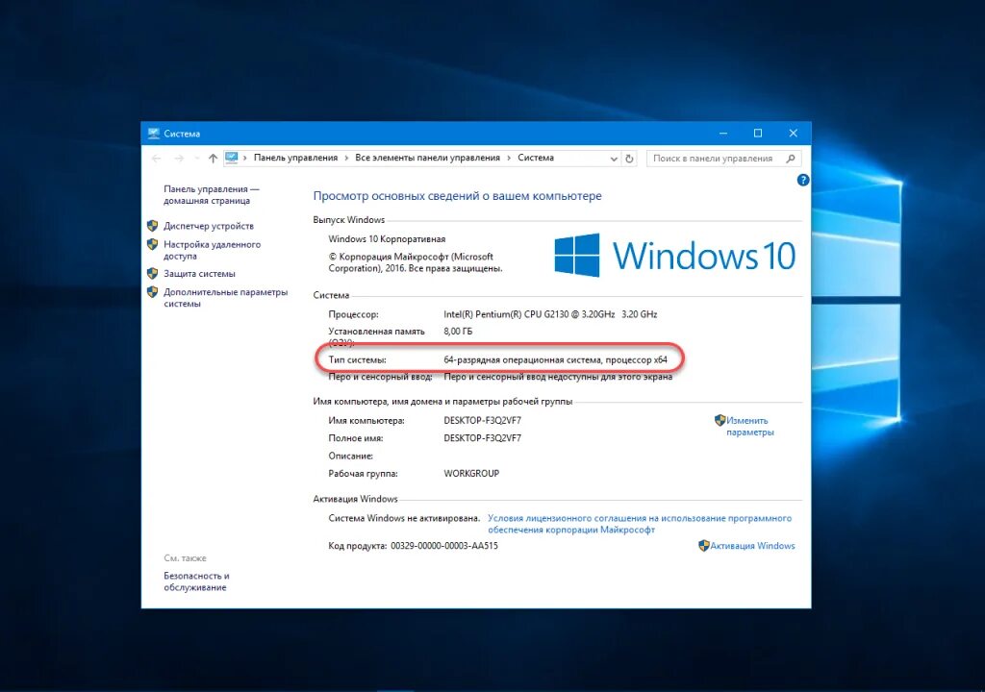The width and height of the screenshot is (985, 692).
Task: Minimize the Система window
Action: [x=723, y=134]
